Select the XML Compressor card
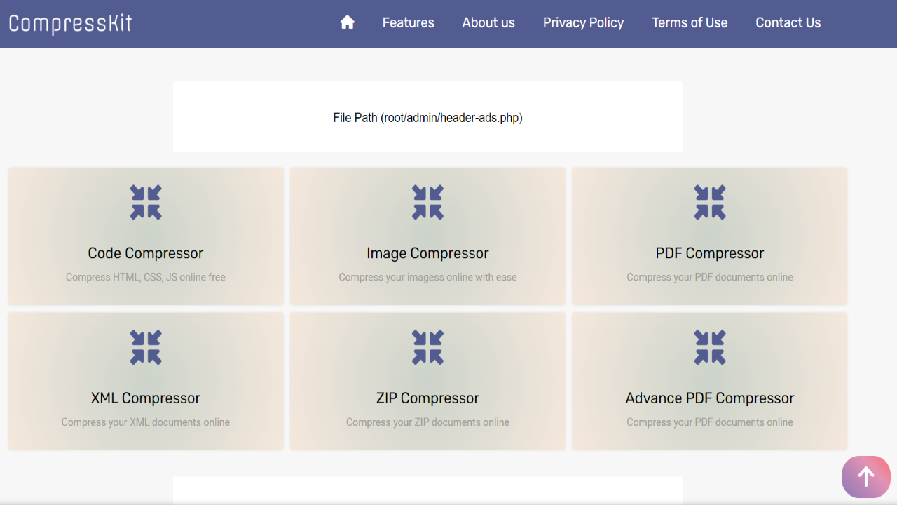Screen dimensions: 897x505 (x=145, y=381)
